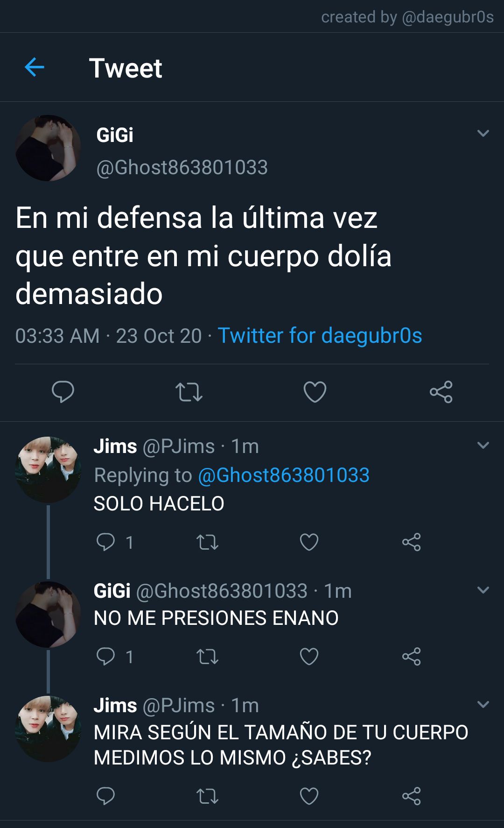The width and height of the screenshot is (504, 828).
Task: Retweet GiGi's main tweet
Action: coord(189,392)
